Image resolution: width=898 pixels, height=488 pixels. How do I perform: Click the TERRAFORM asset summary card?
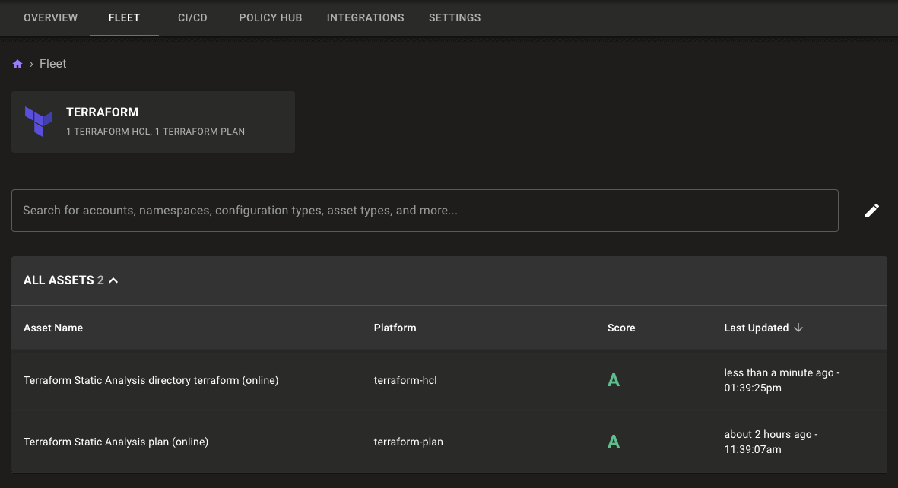coord(152,122)
